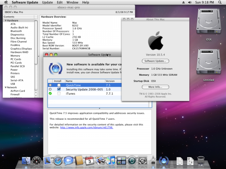226x169 pixels.
Task: Sort updates by Version column header
Action: pyautogui.click(x=113, y=81)
